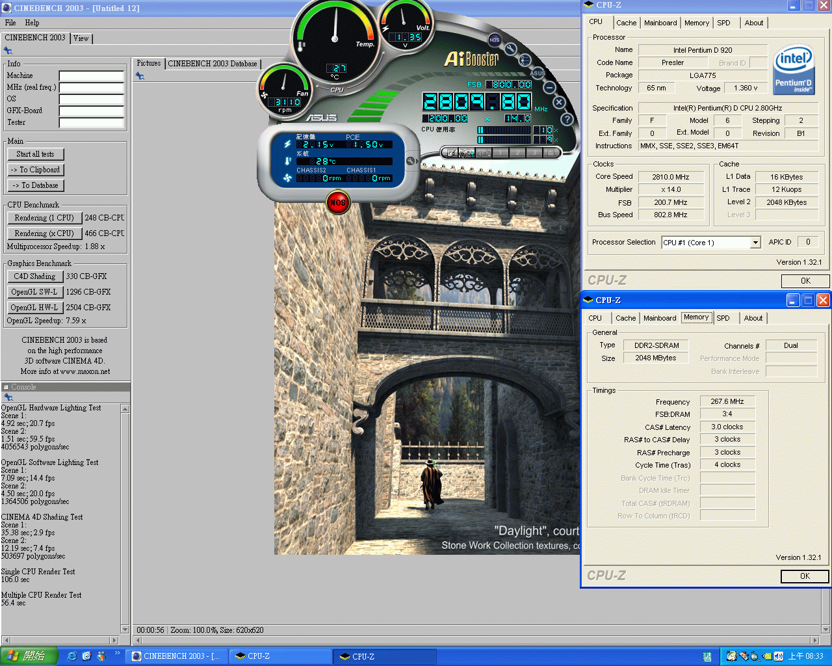The width and height of the screenshot is (832, 666).
Task: Switch to View tab in CINEBENCH
Action: click(81, 38)
